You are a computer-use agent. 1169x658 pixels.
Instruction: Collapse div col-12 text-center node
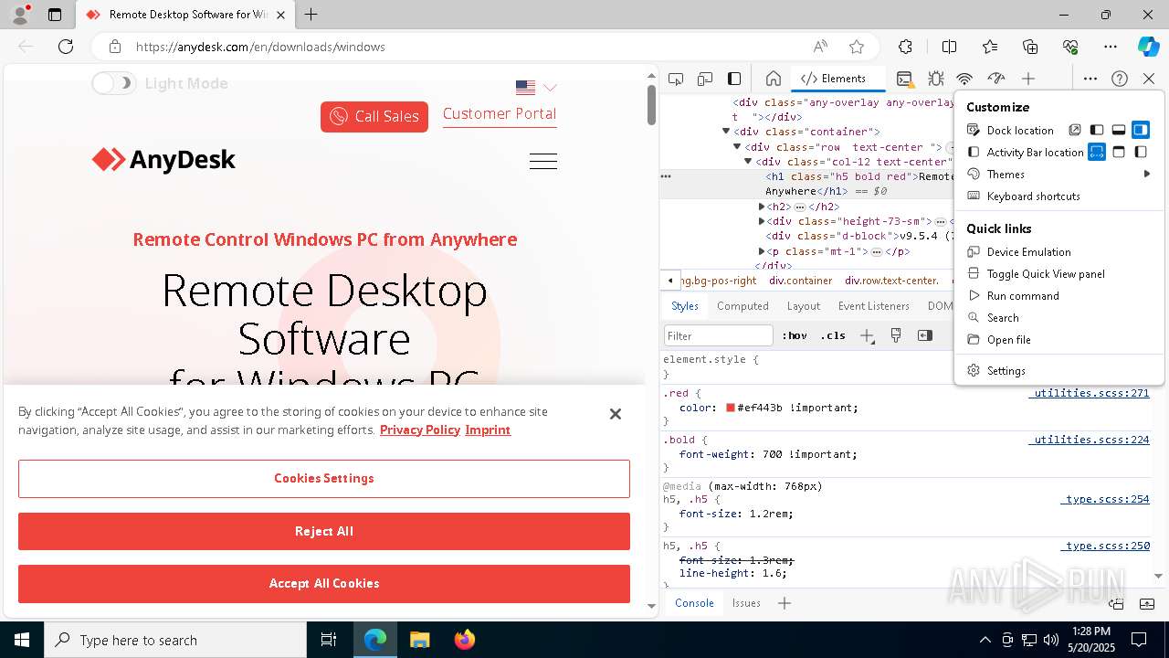tap(749, 162)
